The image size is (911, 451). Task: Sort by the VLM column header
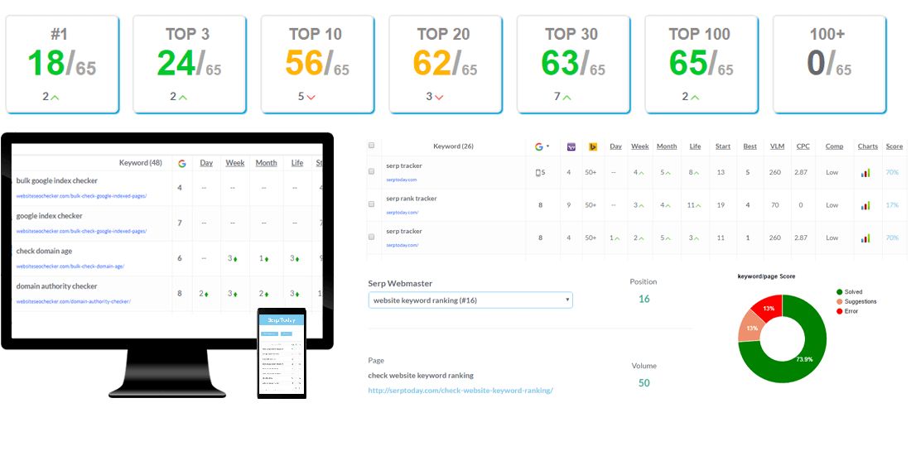(777, 146)
